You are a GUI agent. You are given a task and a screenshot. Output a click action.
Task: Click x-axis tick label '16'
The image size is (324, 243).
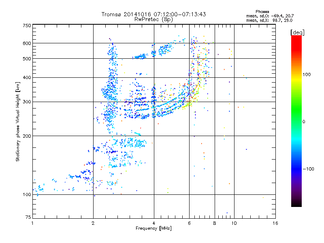(275, 223)
